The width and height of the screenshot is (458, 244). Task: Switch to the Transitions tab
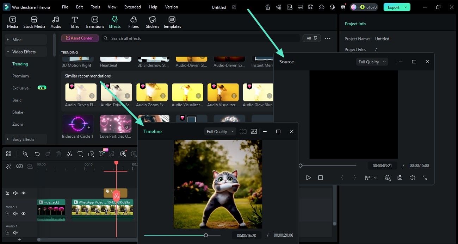94,22
